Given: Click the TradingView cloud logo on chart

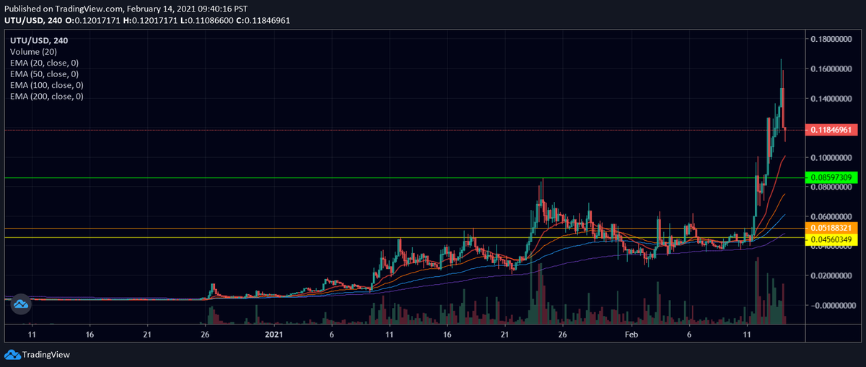Looking at the screenshot, I should pyautogui.click(x=22, y=304).
